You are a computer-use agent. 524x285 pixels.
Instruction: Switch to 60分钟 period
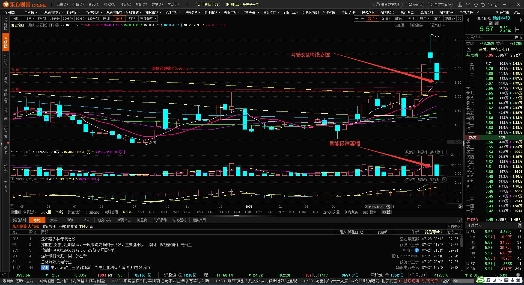pos(81,19)
